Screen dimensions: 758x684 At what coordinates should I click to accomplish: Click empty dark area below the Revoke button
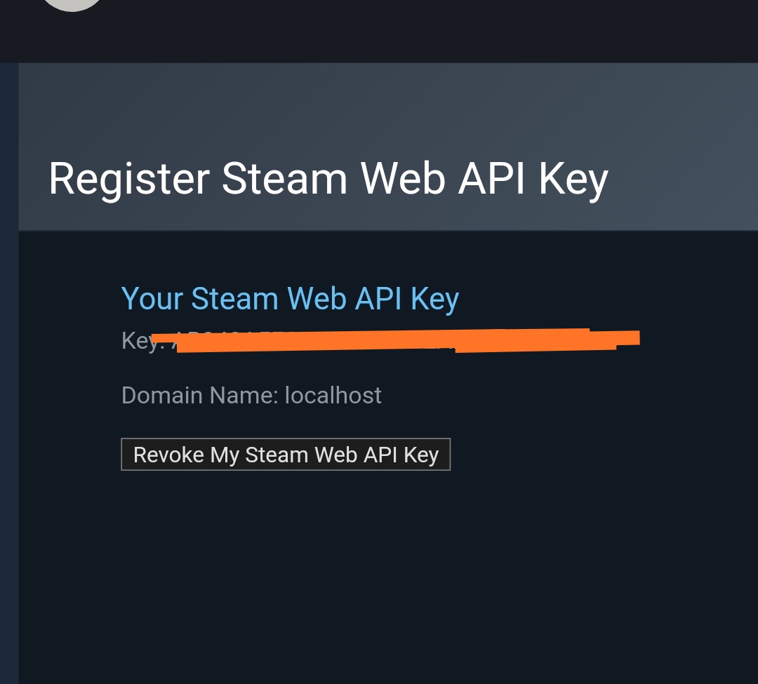point(388,579)
